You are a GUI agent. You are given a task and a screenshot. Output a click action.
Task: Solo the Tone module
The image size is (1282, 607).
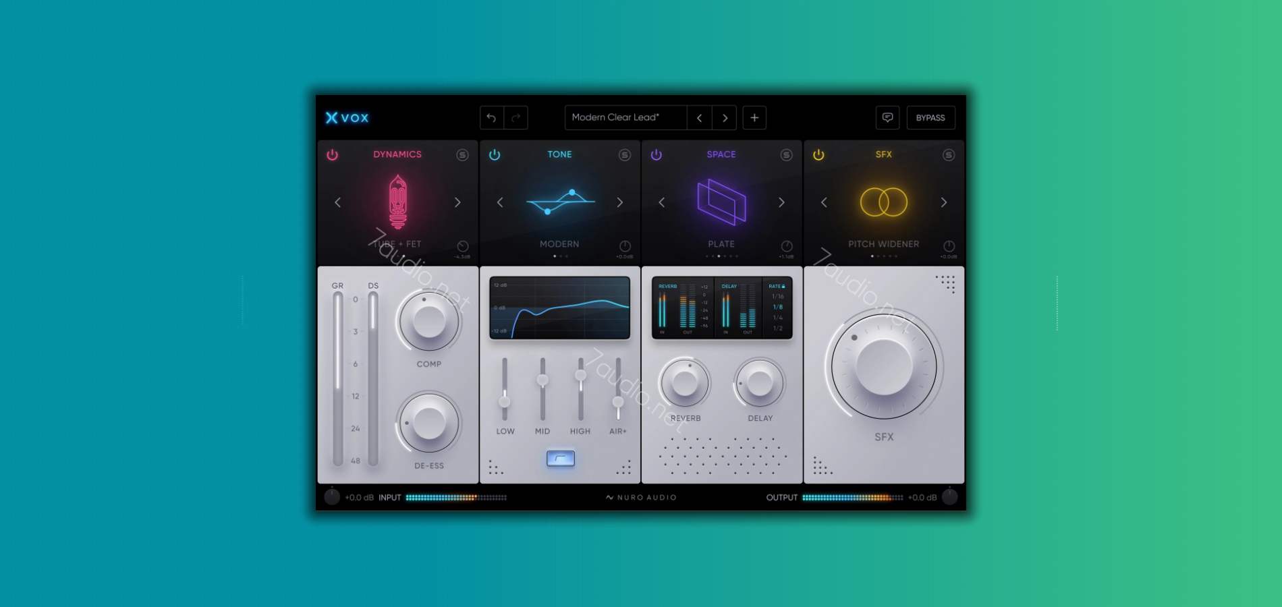(625, 155)
